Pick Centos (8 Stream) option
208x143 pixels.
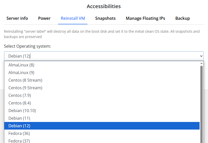click(25, 80)
